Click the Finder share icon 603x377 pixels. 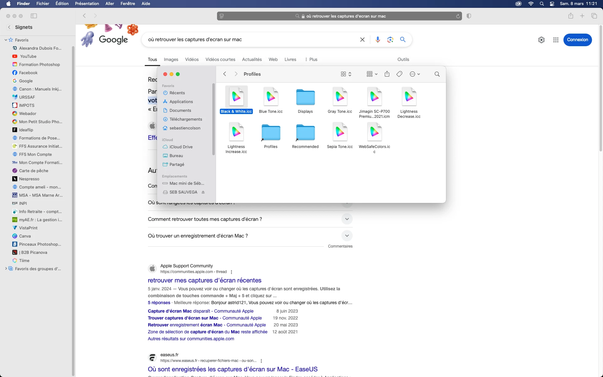coord(387,74)
